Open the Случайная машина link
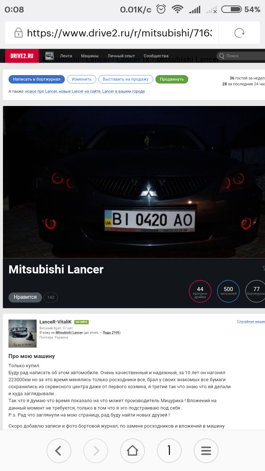 pyautogui.click(x=251, y=322)
